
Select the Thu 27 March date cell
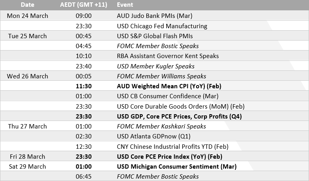tap(28, 126)
